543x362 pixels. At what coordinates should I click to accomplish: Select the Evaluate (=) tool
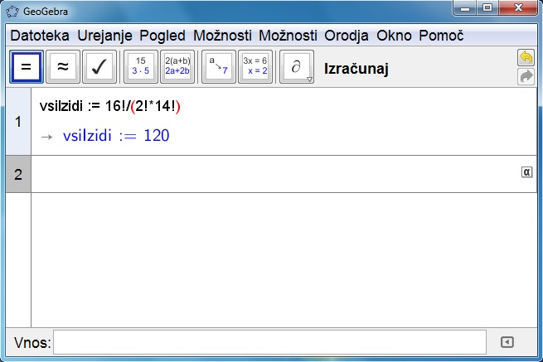click(27, 66)
